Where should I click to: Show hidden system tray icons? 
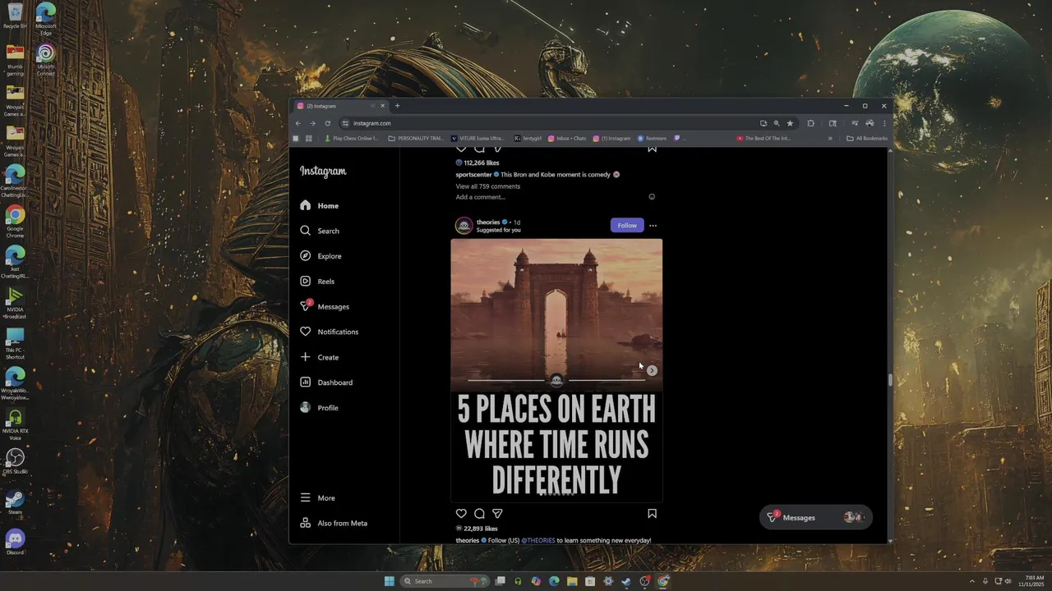[x=972, y=581]
